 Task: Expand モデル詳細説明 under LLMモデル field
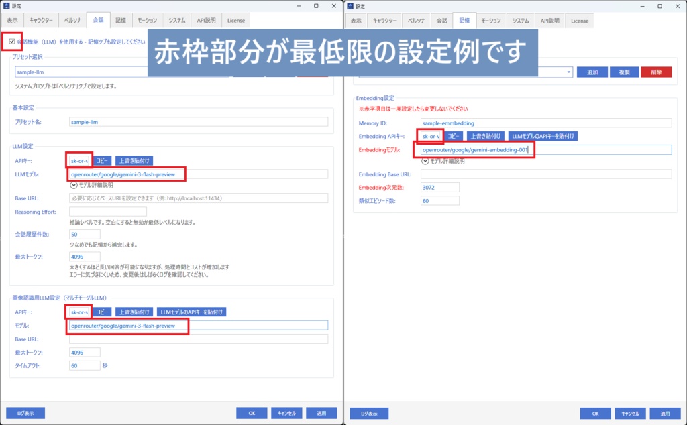pos(74,185)
